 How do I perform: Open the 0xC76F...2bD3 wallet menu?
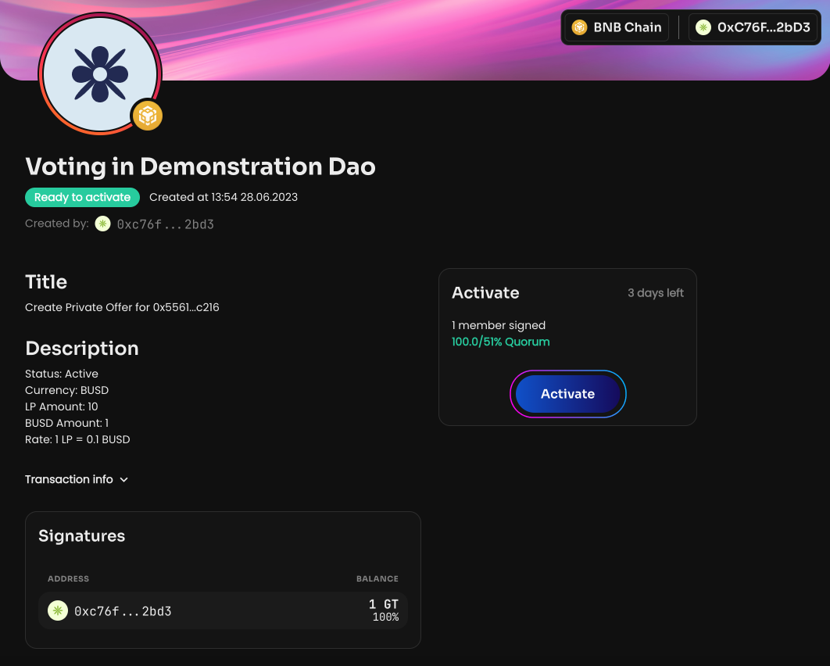753,27
